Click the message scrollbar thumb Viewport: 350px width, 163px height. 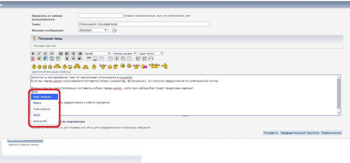pyautogui.click(x=339, y=93)
